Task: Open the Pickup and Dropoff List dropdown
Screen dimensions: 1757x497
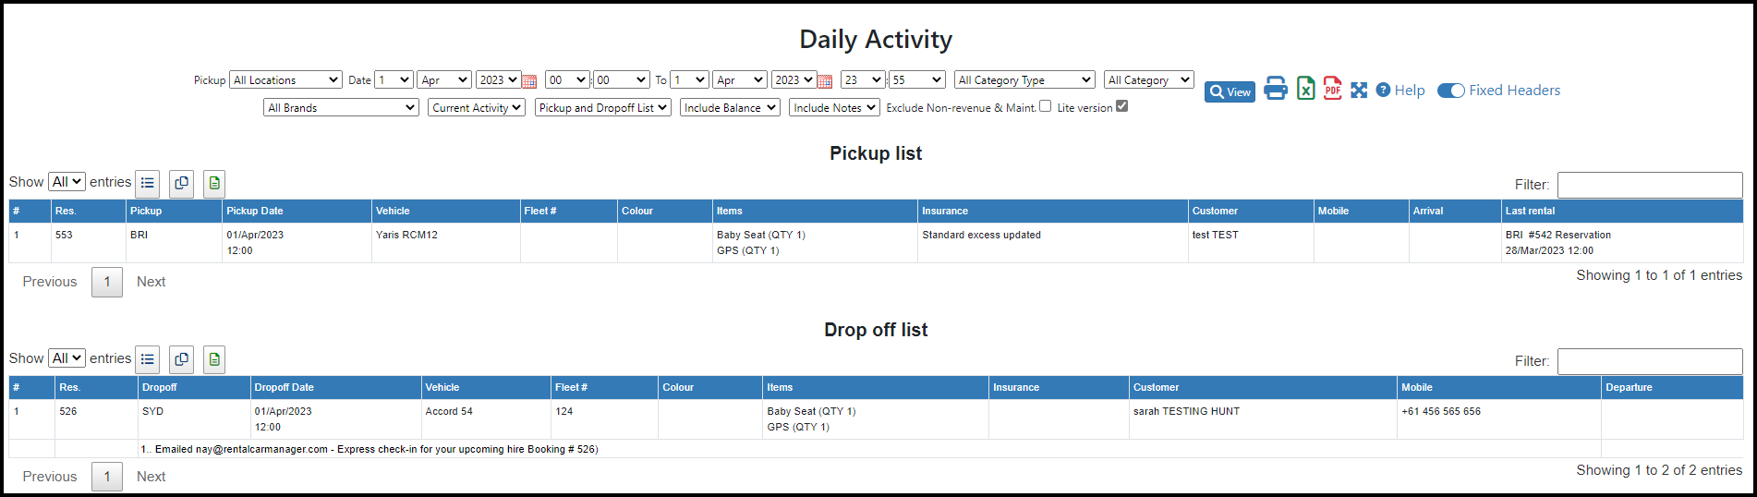Action: 602,108
